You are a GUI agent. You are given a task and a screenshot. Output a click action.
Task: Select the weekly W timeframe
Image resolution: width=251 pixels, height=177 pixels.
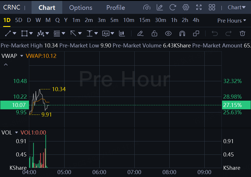click(x=38, y=20)
